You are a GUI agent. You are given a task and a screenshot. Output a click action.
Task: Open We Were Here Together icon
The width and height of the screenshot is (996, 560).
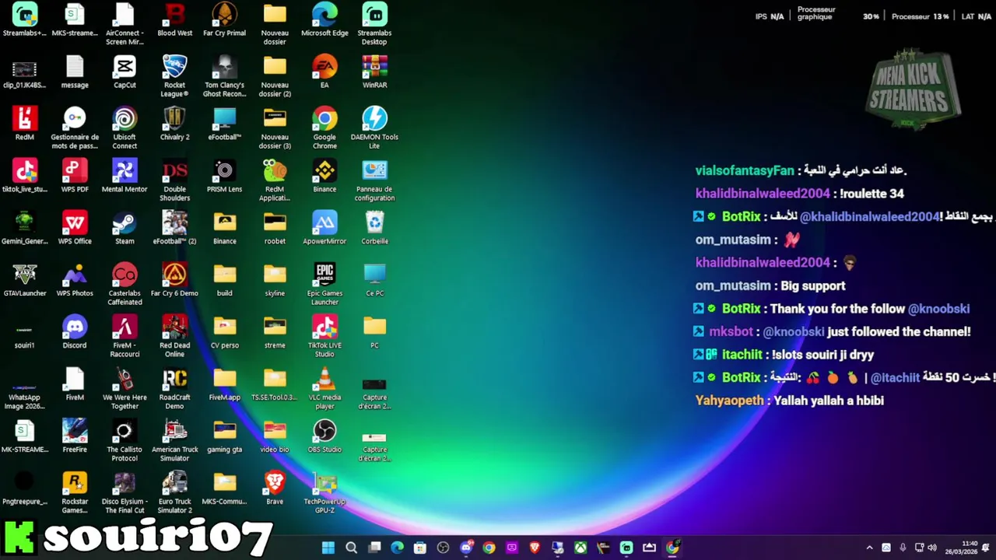pos(124,389)
